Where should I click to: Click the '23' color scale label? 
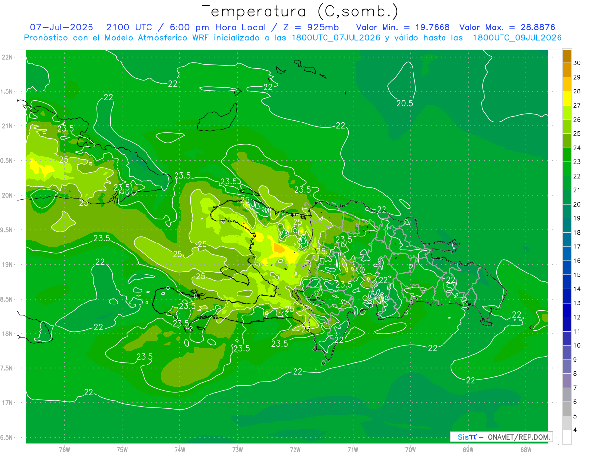[577, 162]
